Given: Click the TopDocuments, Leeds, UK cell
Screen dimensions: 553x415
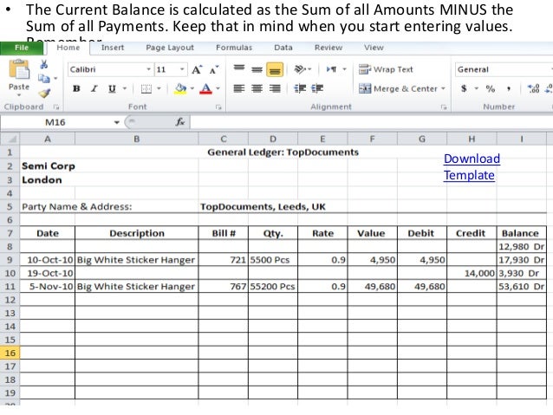Looking at the screenshot, I should [263, 206].
